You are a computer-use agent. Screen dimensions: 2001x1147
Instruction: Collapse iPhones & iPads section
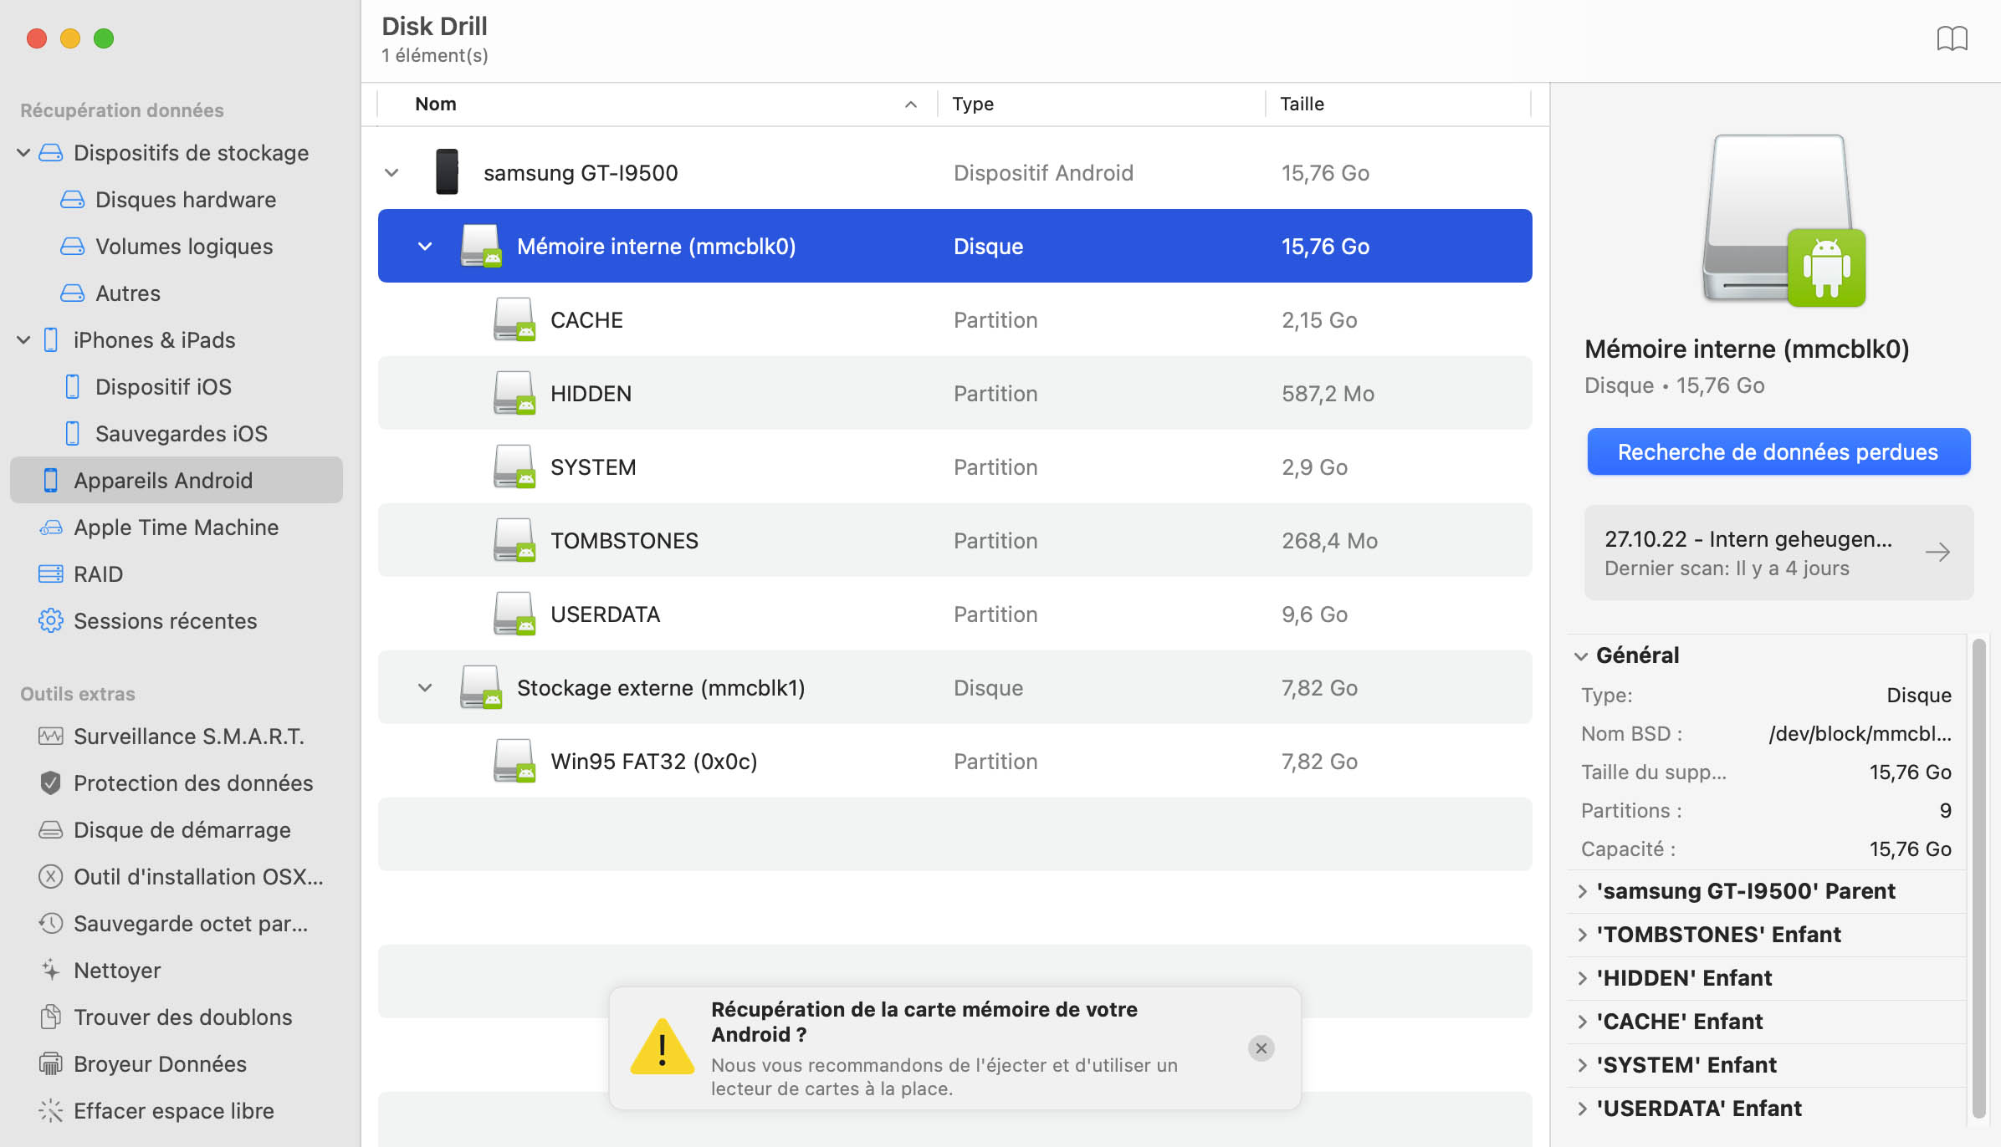(23, 339)
